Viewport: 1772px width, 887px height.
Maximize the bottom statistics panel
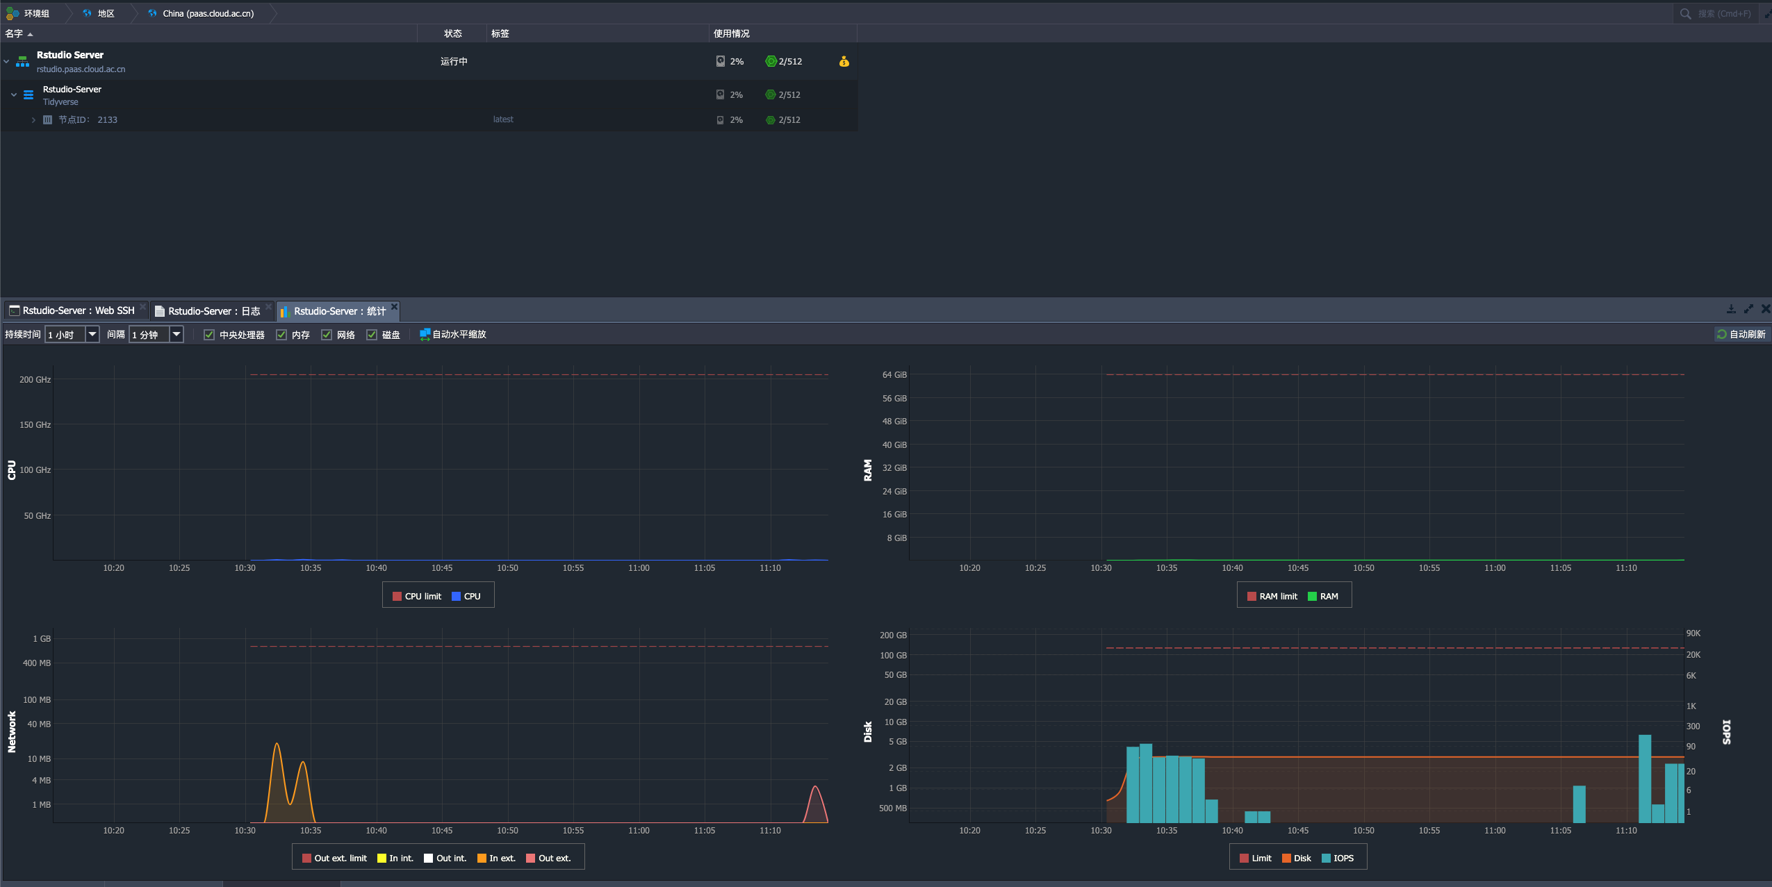[x=1748, y=309]
